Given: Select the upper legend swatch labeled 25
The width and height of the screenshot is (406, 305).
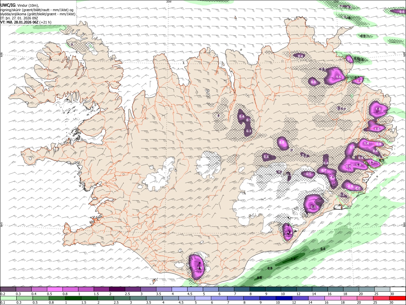Looking at the screenshot, I should 382,289.
